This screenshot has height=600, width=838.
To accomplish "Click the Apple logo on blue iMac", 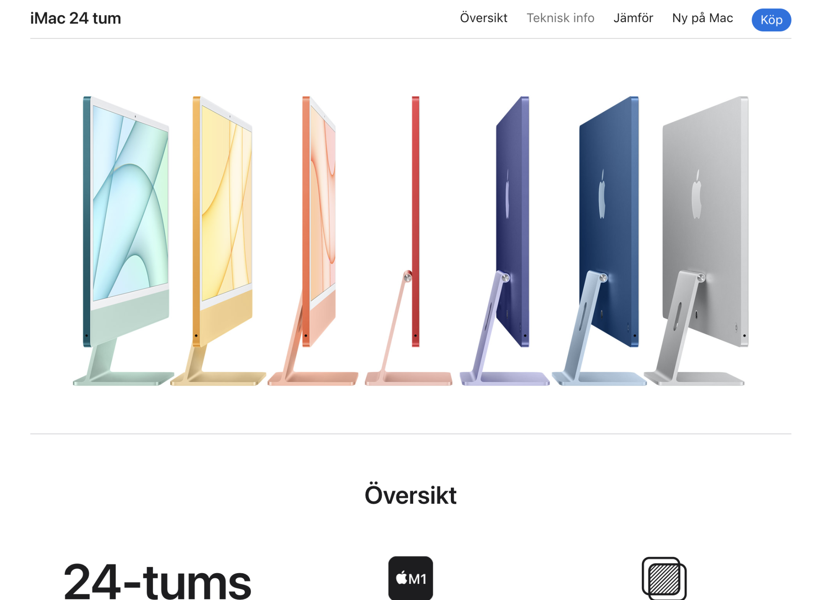I will point(602,194).
